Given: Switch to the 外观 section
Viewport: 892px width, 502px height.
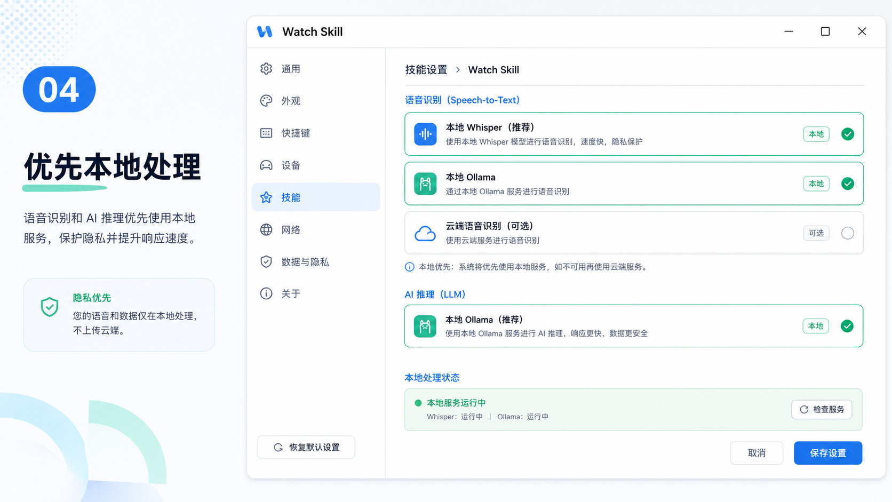Looking at the screenshot, I should click(x=316, y=101).
